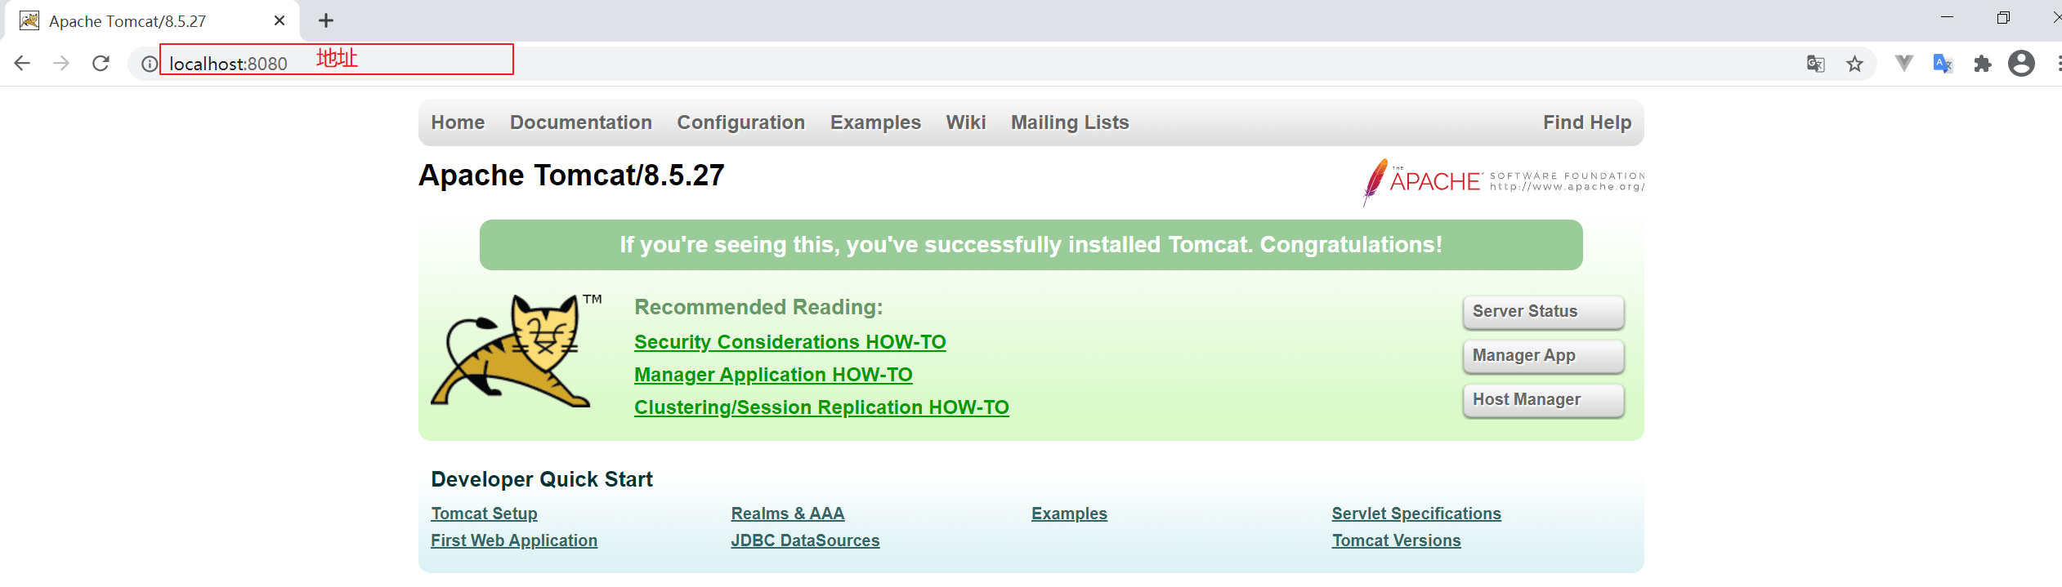Viewport: 2062px width, 587px height.
Task: Click the site information icon
Action: point(150,63)
